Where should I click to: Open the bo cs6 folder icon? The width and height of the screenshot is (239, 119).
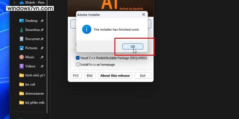pyautogui.click(x=22, y=84)
